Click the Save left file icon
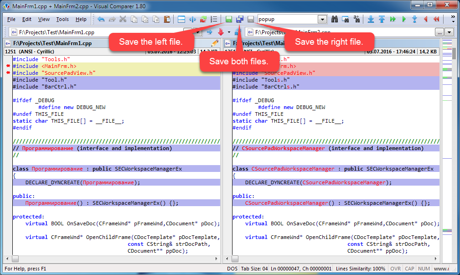The width and height of the screenshot is (460, 275). [x=228, y=20]
